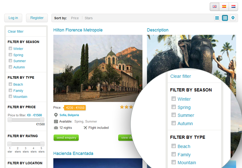Click the calendar icon beside Available
The height and width of the screenshot is (168, 242).
click(56, 122)
